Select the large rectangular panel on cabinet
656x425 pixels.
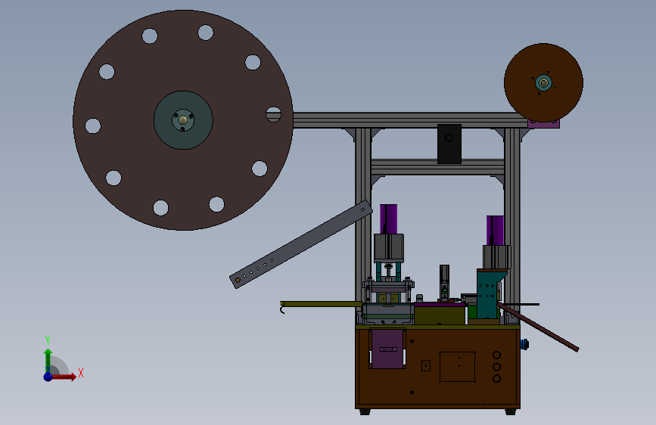[457, 367]
